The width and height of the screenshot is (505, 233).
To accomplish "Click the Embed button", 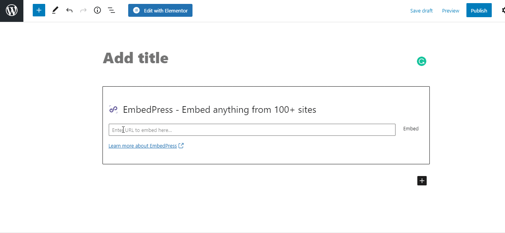I will pyautogui.click(x=411, y=129).
